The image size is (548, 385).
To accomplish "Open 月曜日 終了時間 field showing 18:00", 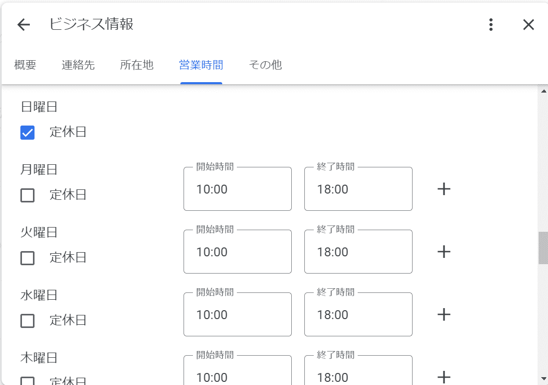I will [358, 189].
